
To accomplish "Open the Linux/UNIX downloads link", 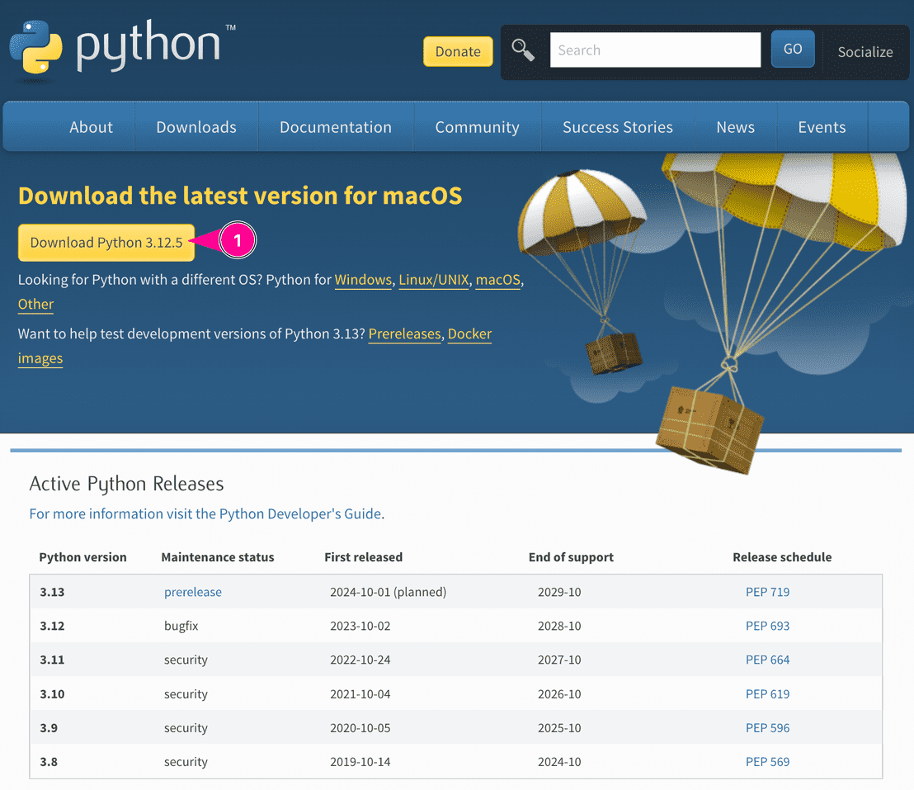I will [434, 279].
